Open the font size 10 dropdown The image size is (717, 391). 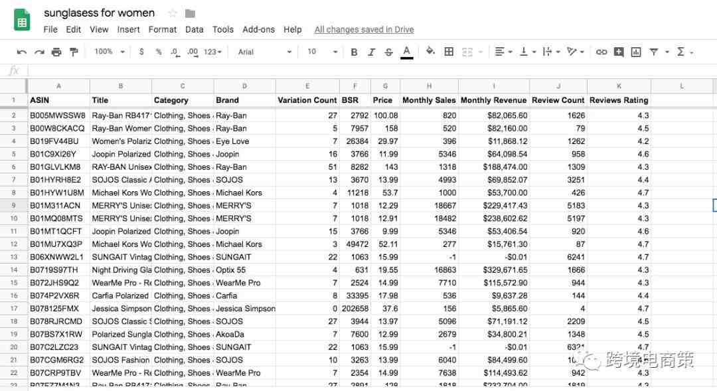pyautogui.click(x=322, y=52)
